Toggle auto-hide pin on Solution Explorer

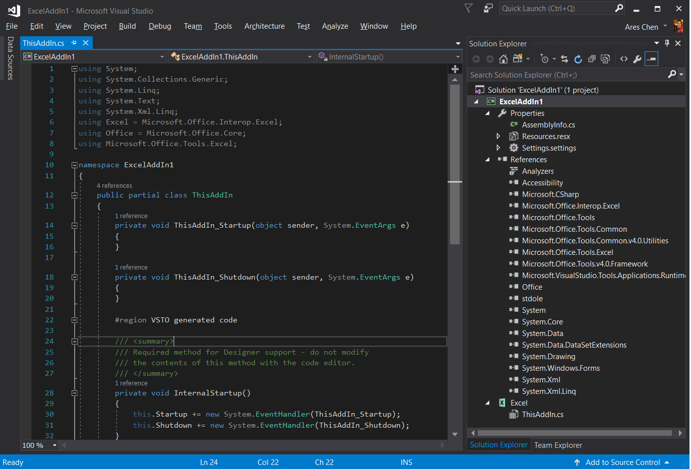[667, 43]
